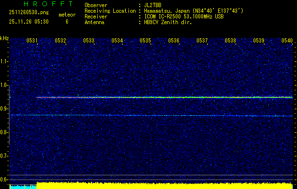
Task: Click the 0540 time marker
Action: (287, 41)
